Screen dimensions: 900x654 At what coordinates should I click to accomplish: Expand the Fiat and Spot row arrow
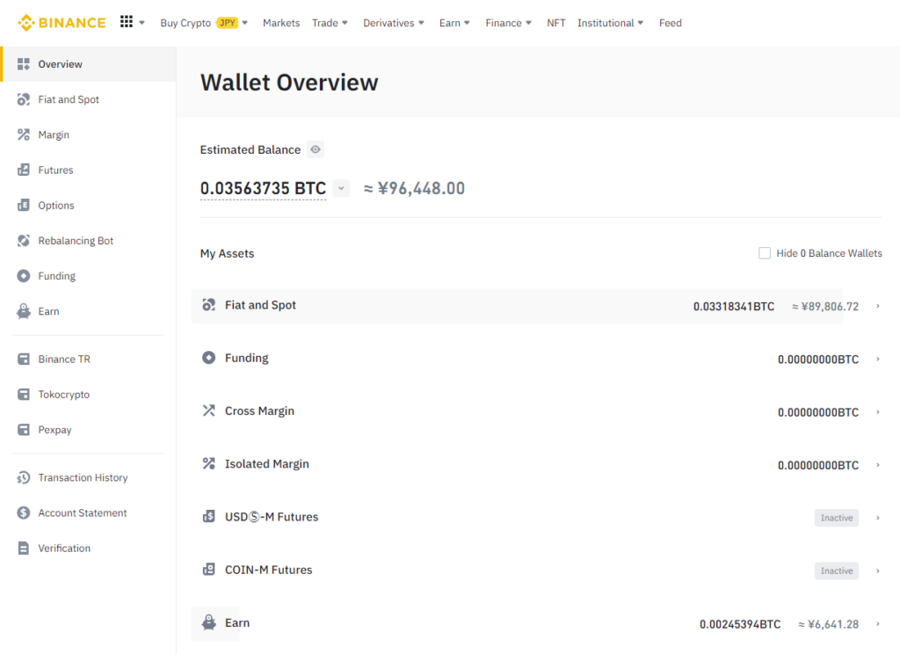click(877, 307)
